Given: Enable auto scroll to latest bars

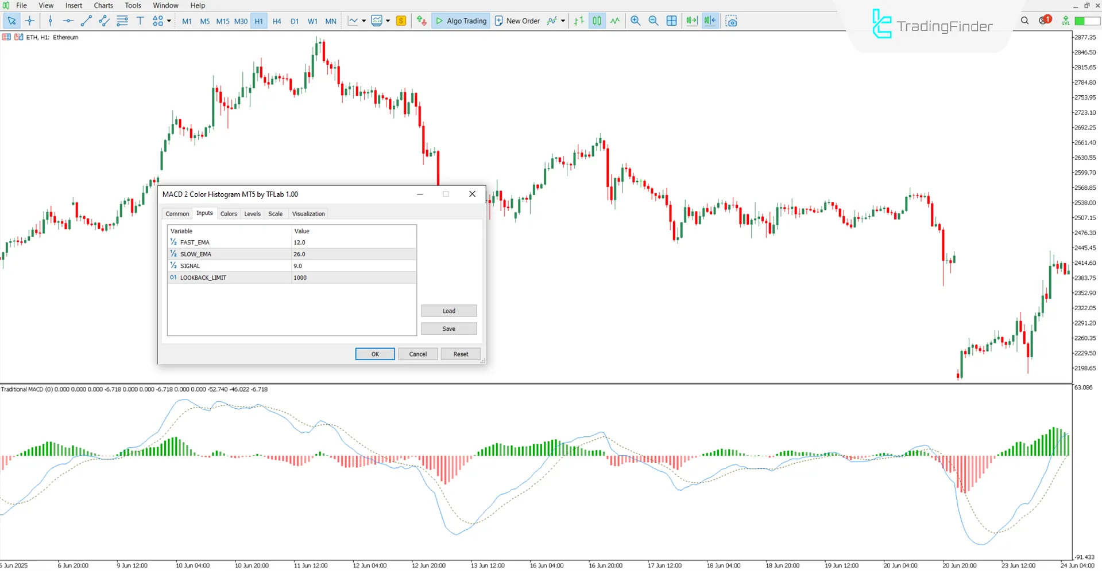Looking at the screenshot, I should tap(691, 21).
